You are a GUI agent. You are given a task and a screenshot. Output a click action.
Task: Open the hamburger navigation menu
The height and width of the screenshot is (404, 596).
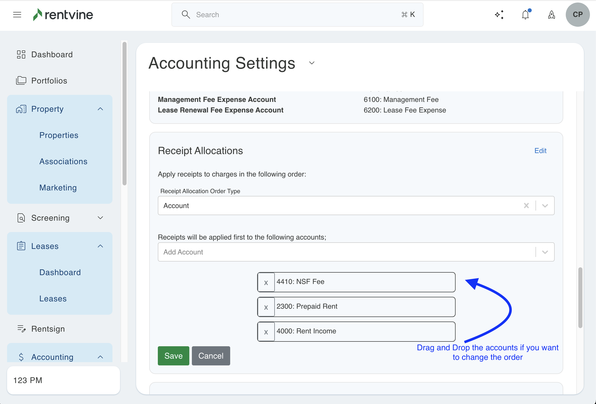click(17, 15)
